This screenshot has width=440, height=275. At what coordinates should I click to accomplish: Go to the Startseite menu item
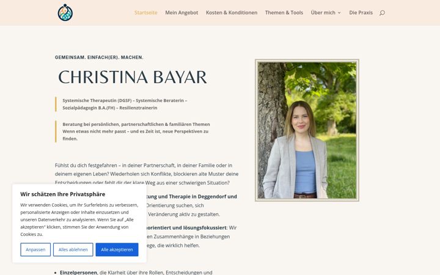coord(145,13)
